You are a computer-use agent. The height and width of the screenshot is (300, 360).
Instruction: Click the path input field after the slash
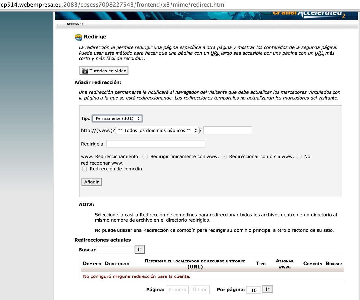point(227,130)
